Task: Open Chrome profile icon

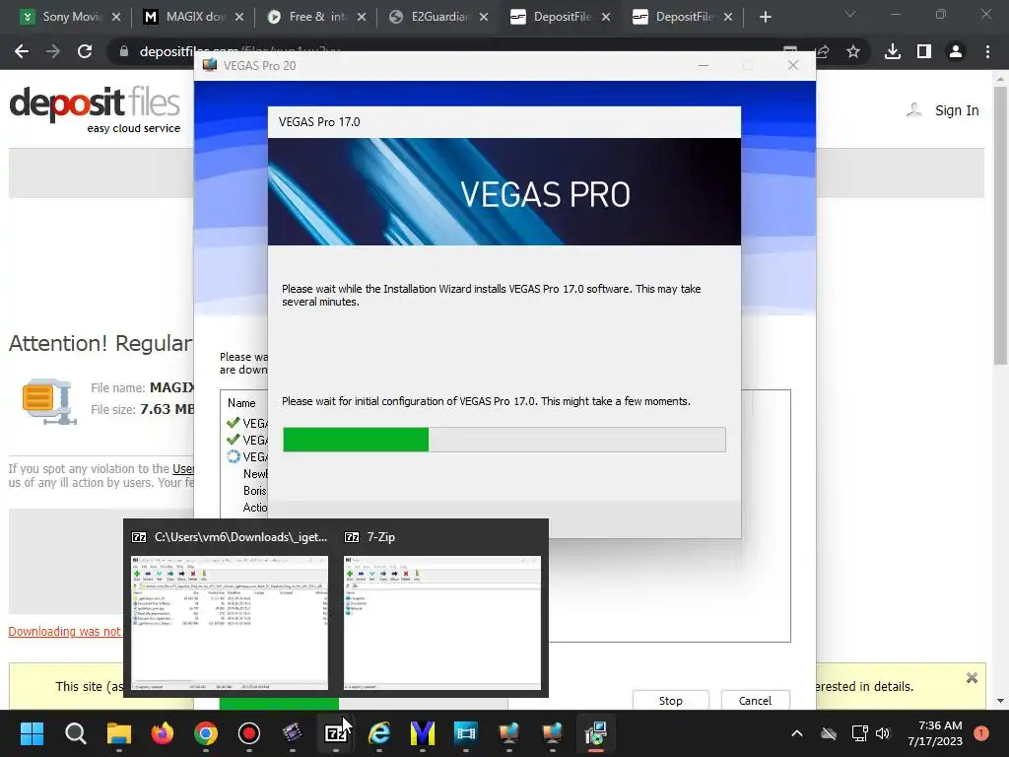Action: point(956,51)
